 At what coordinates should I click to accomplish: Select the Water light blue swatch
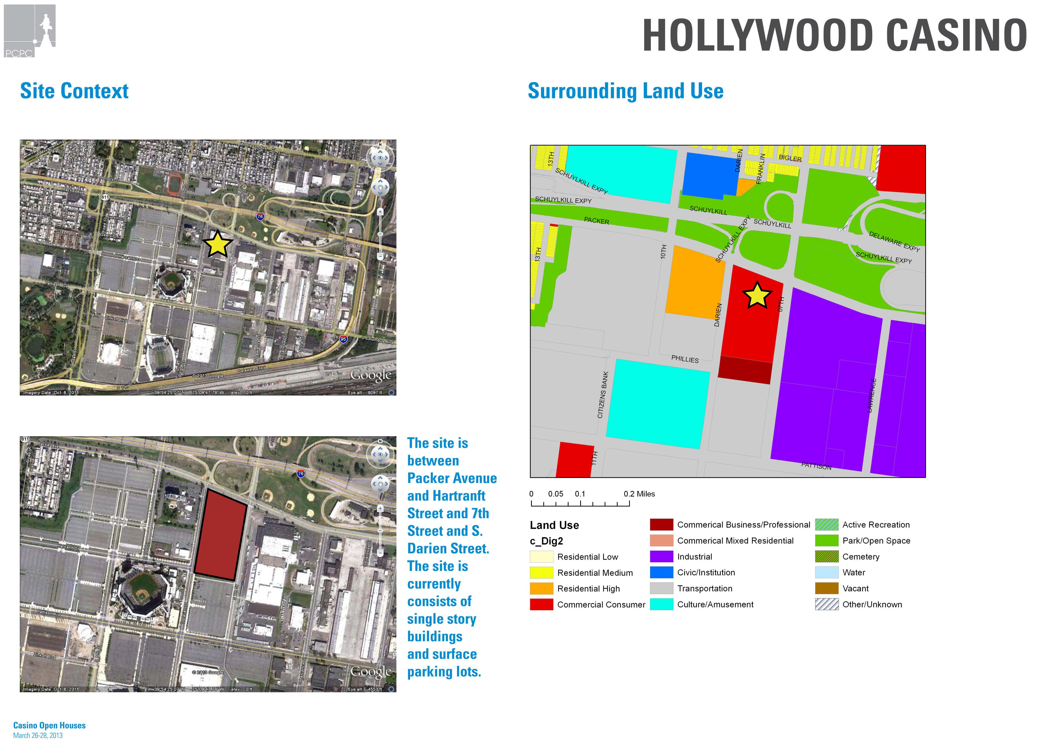pyautogui.click(x=826, y=573)
